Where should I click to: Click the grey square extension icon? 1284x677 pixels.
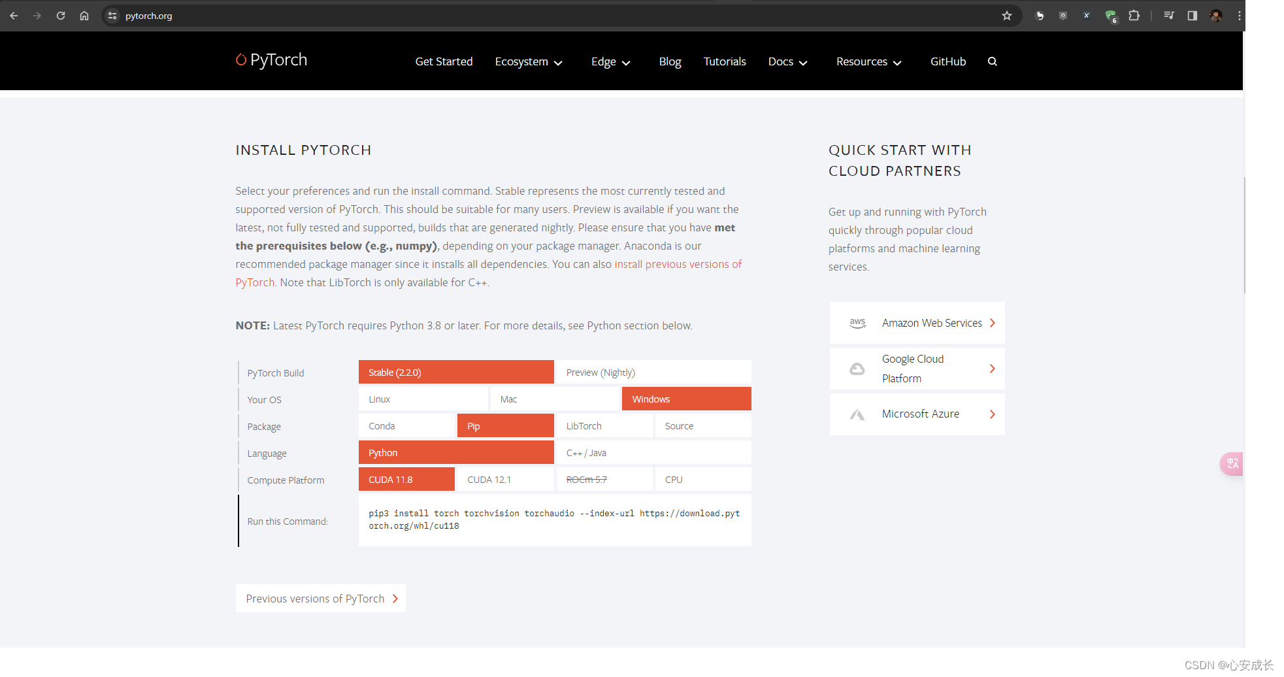[1063, 16]
